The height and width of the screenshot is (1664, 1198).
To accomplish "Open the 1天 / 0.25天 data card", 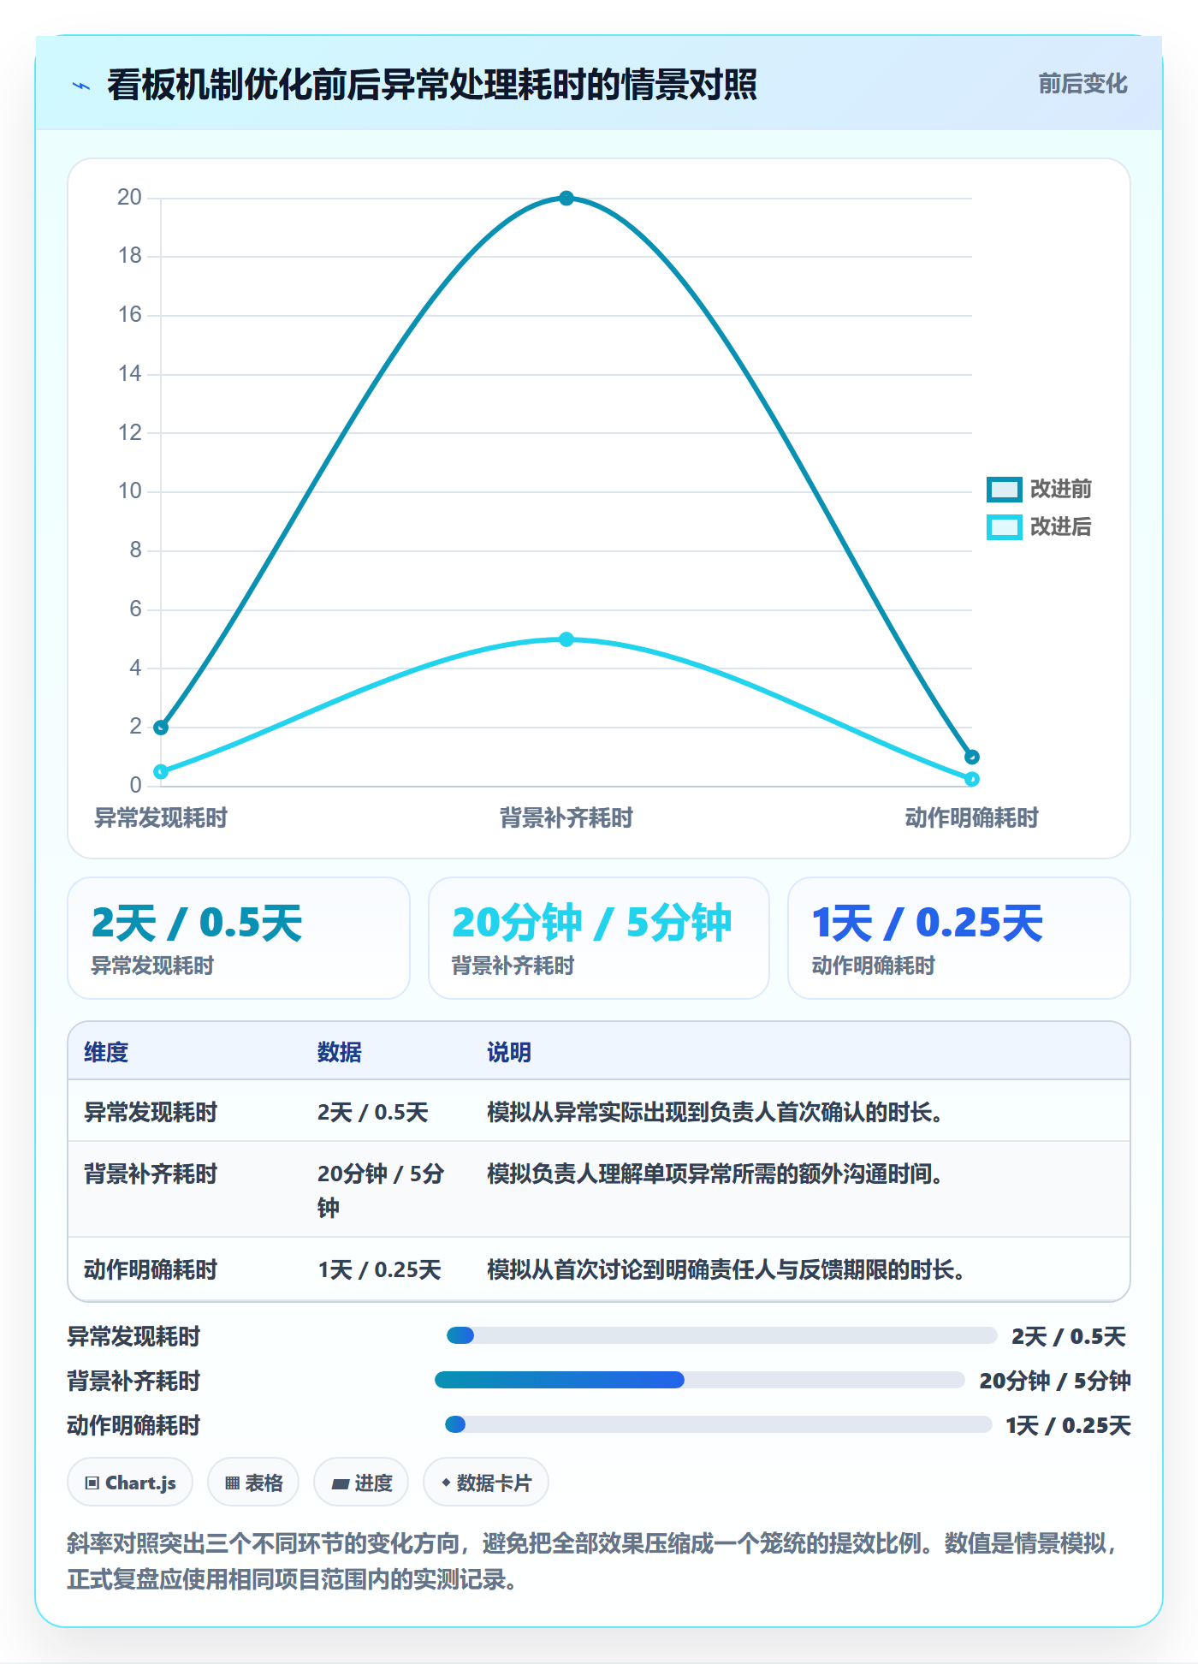I will [x=959, y=938].
